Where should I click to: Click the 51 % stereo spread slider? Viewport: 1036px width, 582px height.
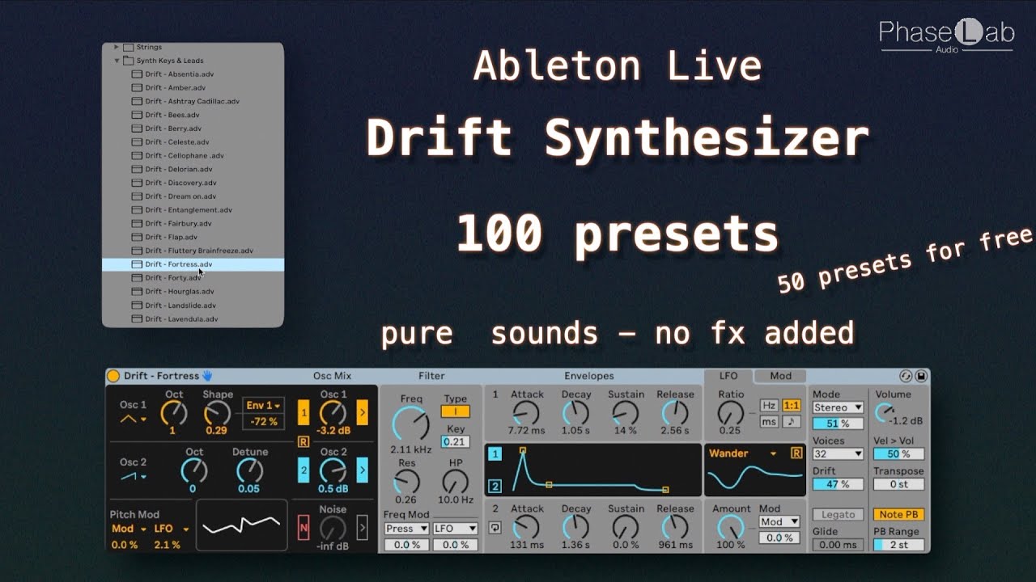tap(839, 424)
